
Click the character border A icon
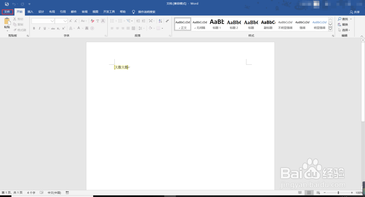point(103,21)
